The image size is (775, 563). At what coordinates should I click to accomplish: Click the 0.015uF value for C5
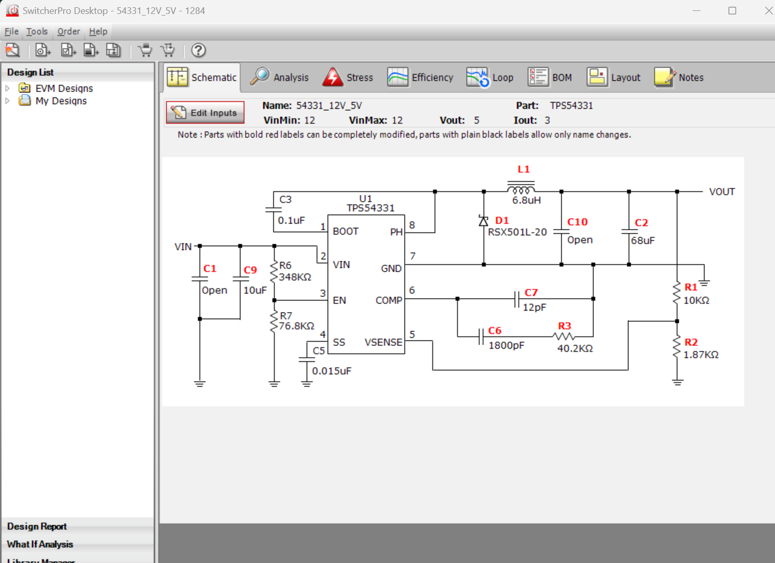[x=332, y=371]
